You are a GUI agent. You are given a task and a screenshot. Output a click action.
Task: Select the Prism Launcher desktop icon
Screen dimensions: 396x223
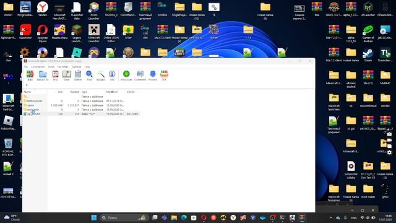tap(93, 11)
